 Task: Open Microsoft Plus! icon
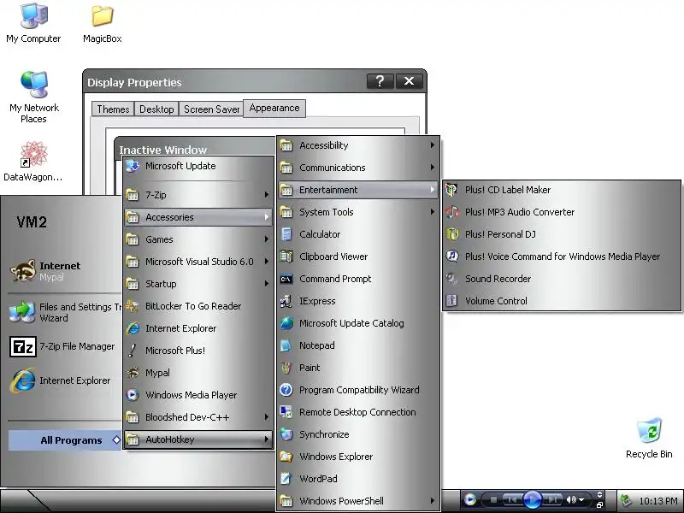(133, 351)
